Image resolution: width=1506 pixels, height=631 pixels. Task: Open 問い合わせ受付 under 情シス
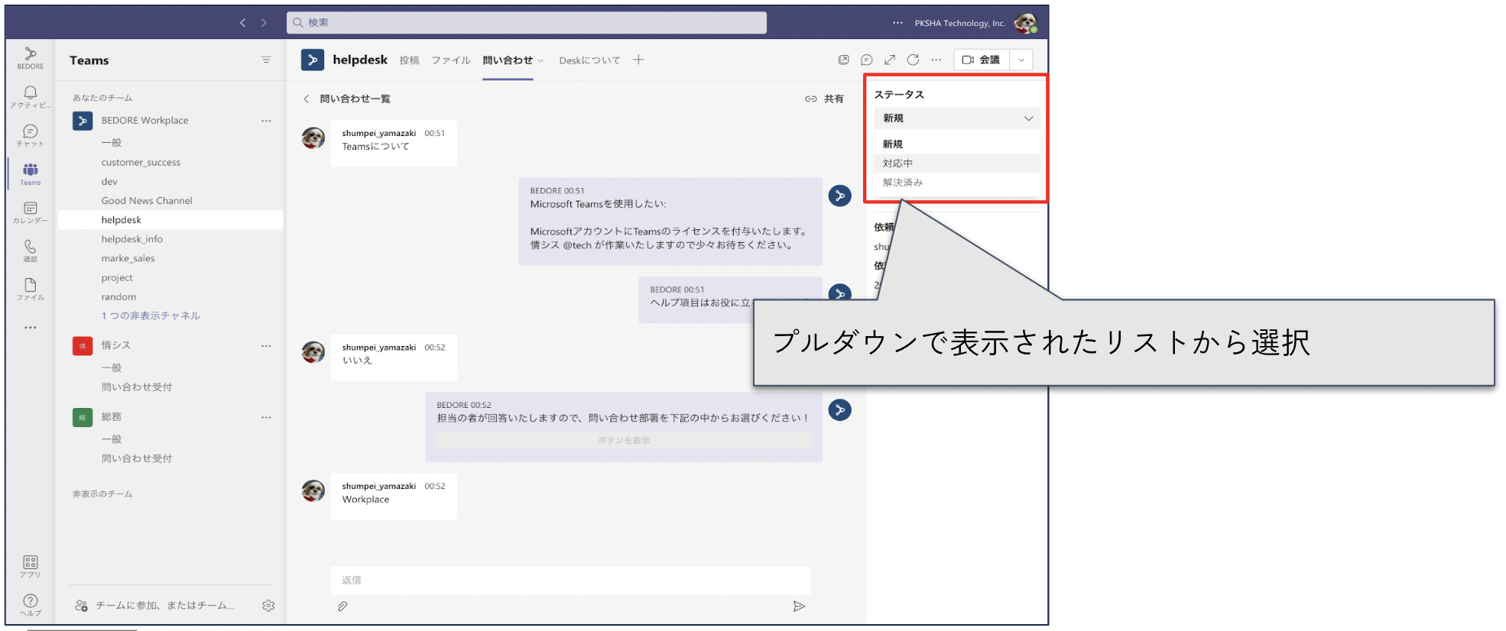pos(137,387)
